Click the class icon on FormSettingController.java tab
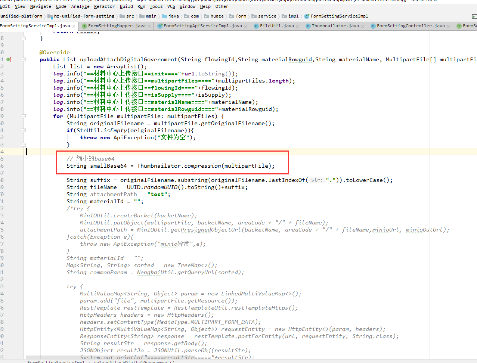The width and height of the screenshot is (477, 363). click(373, 26)
